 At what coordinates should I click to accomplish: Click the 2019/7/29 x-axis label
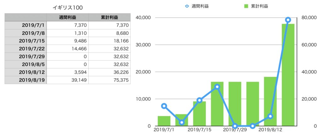235,130
